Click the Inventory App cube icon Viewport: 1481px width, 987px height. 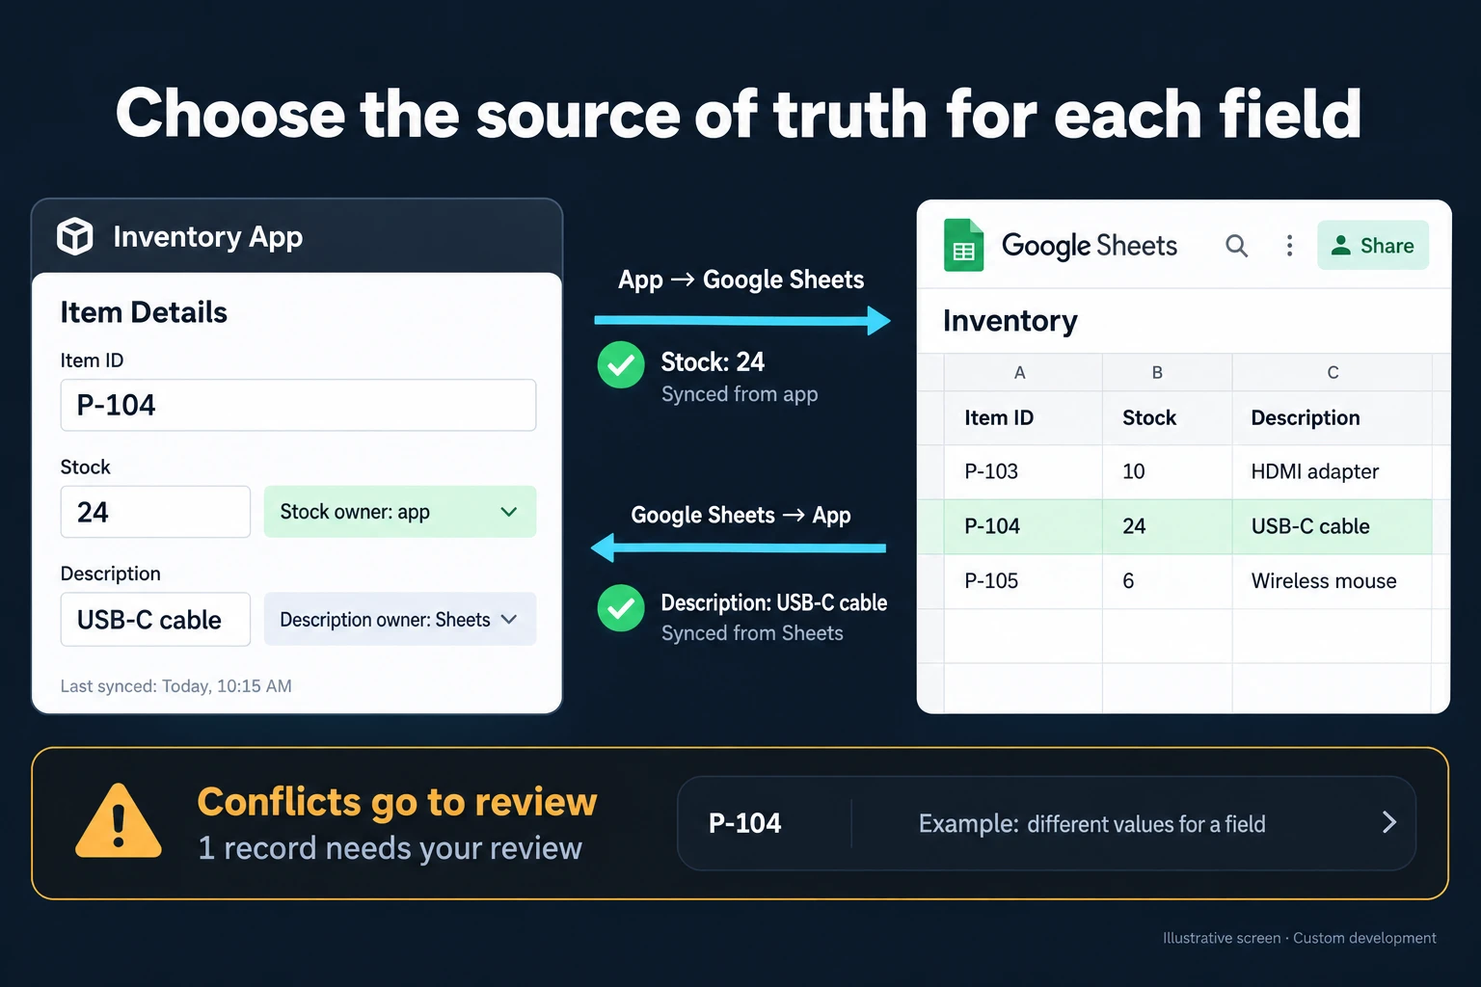tap(75, 236)
